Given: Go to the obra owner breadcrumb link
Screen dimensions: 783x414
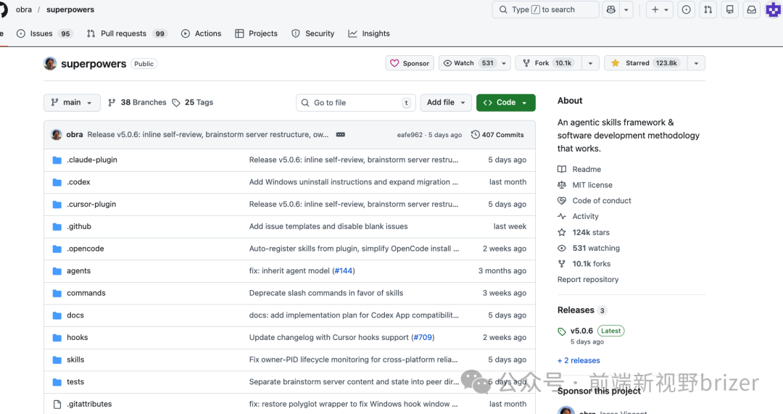Looking at the screenshot, I should [23, 9].
